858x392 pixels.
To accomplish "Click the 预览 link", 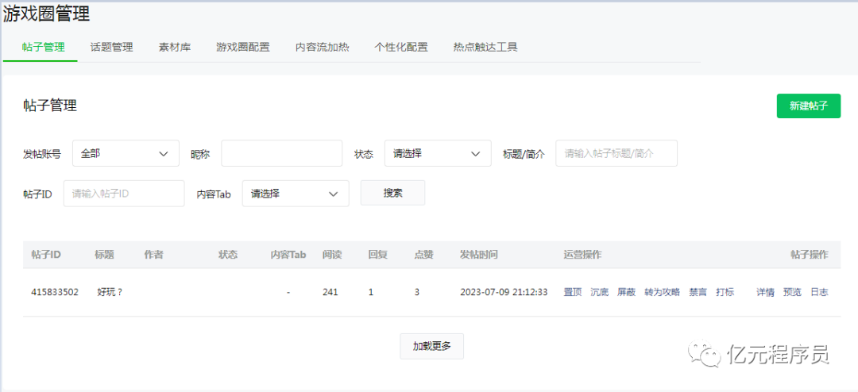I will 792,292.
